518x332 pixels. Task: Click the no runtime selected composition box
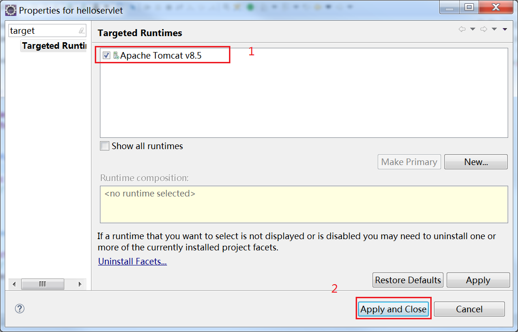click(x=304, y=204)
